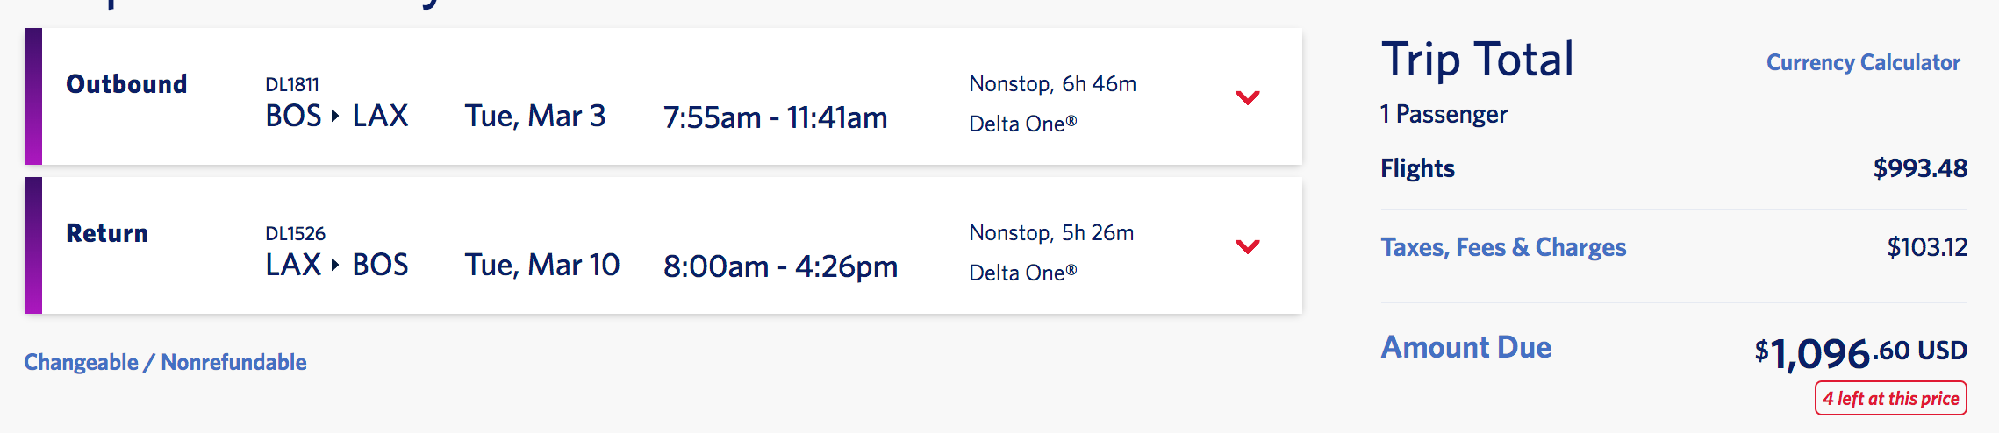Click the purple accent bar on the Return card
The width and height of the screenshot is (1999, 433).
[33, 245]
